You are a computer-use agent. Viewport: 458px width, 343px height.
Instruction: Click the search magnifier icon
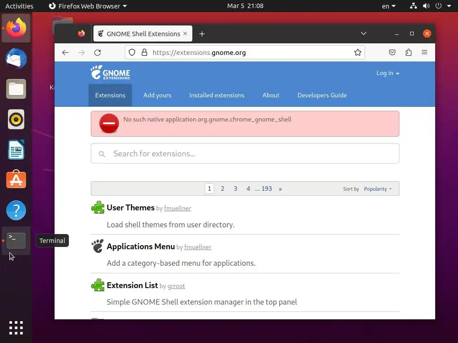tap(102, 154)
